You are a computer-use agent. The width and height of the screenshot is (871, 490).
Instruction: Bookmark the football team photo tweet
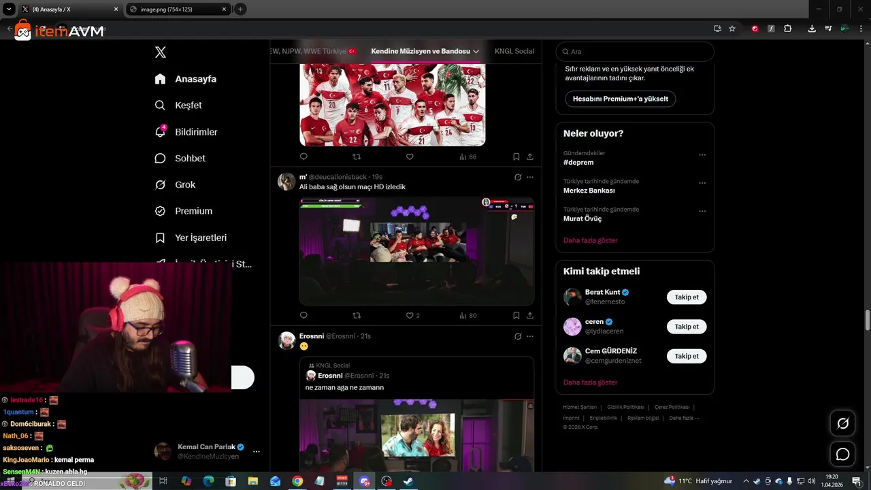click(516, 157)
